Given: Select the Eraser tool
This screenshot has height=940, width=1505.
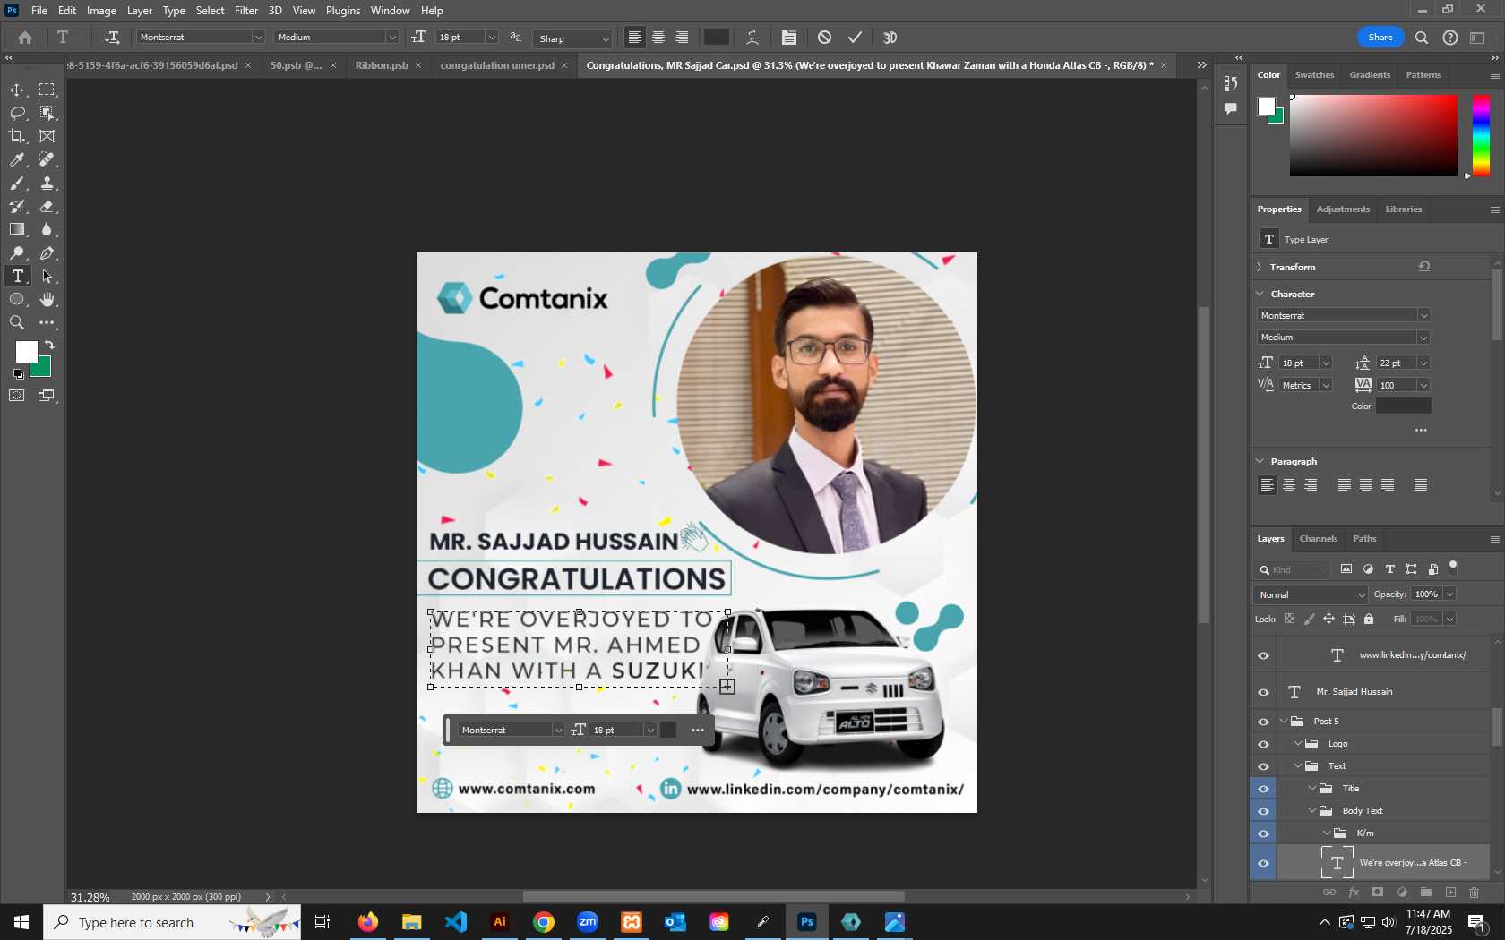Looking at the screenshot, I should pos(47,206).
